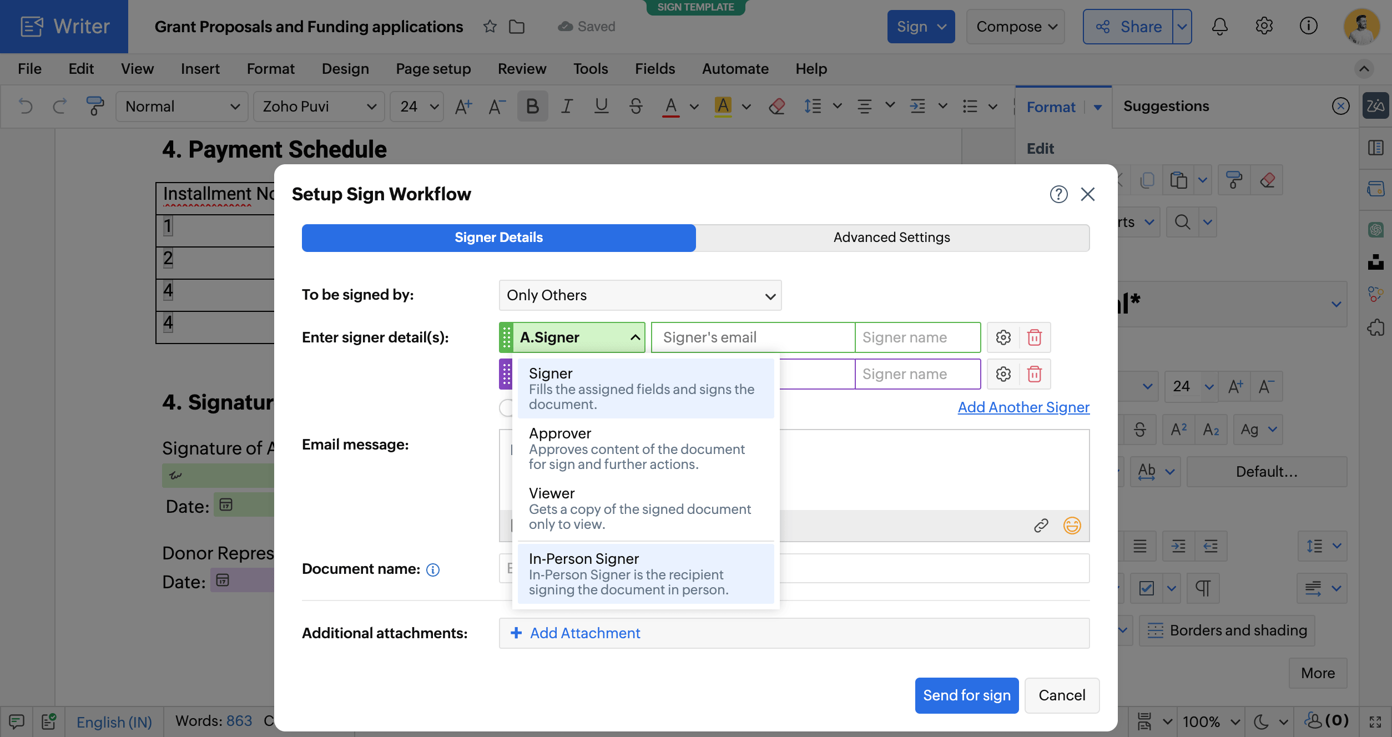Screen dimensions: 1392x737
Task: Switch to the Advanced Settings tab
Action: click(x=892, y=238)
